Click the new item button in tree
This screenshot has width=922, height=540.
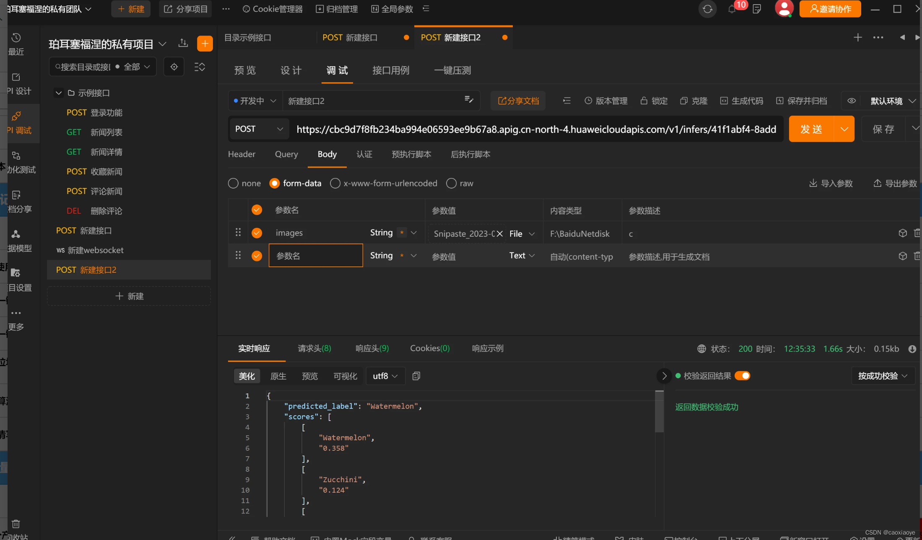coord(129,296)
